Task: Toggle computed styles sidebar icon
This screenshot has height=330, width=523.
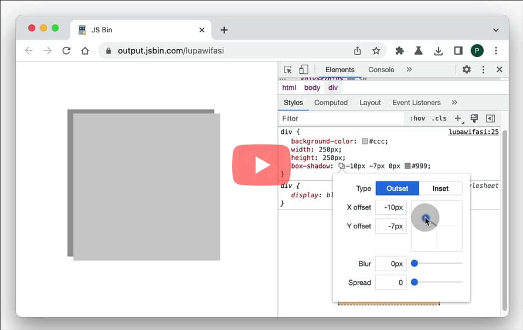Action: (x=490, y=119)
